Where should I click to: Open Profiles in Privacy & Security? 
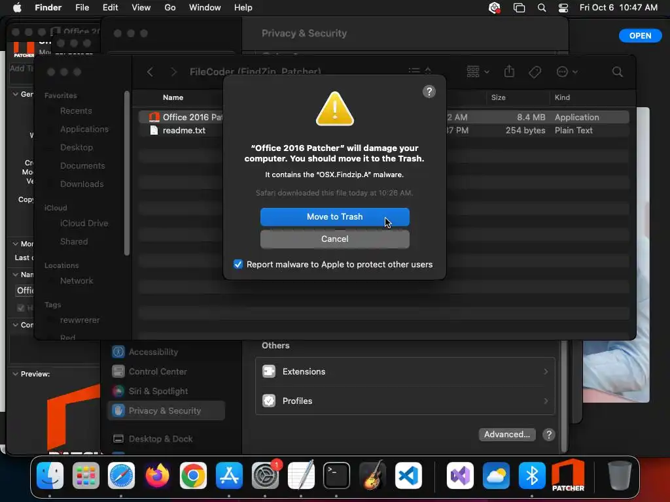(404, 401)
